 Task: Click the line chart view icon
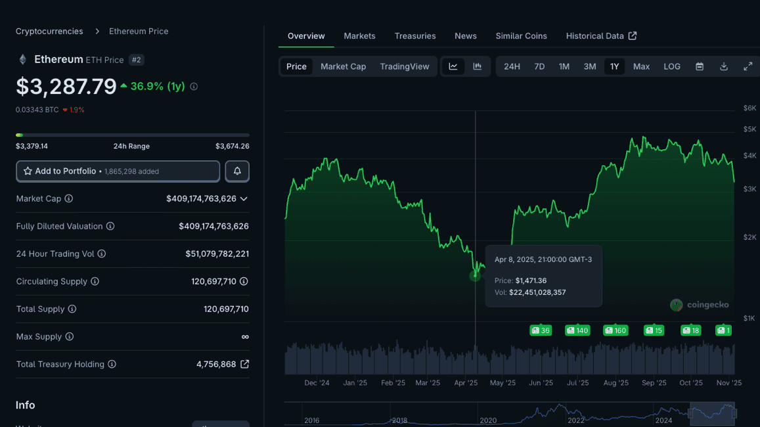pyautogui.click(x=453, y=66)
